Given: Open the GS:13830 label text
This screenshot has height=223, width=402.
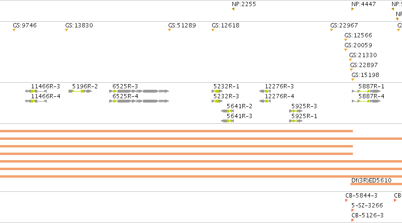Looking at the screenshot, I should point(79,26).
